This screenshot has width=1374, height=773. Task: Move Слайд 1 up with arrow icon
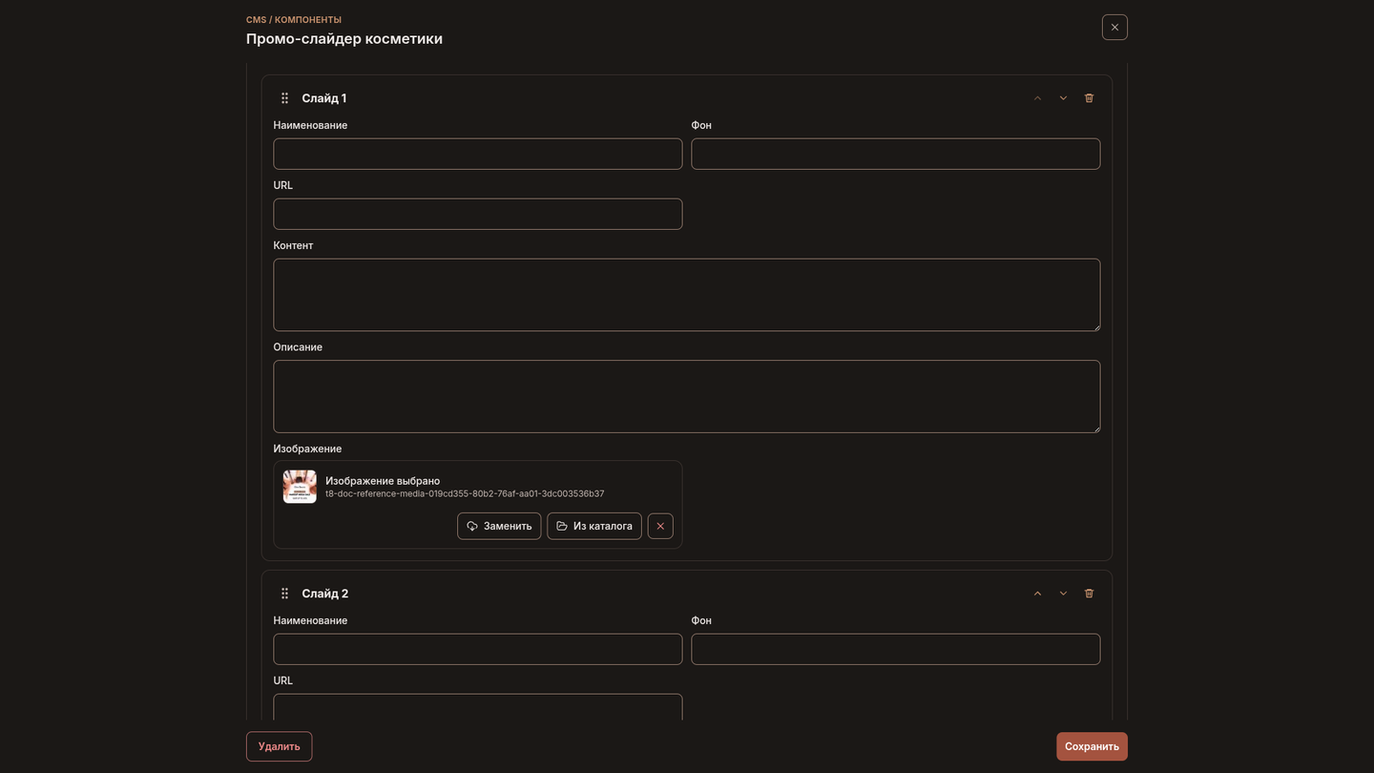1037,98
